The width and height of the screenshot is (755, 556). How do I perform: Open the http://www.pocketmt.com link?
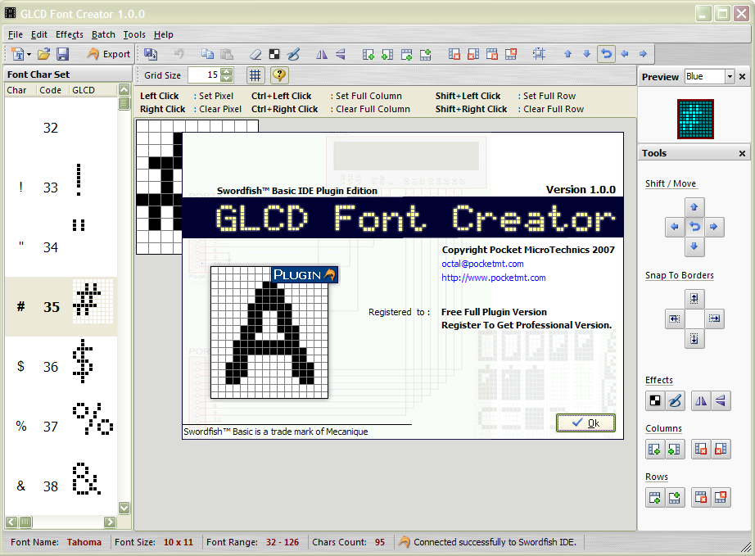click(x=494, y=278)
